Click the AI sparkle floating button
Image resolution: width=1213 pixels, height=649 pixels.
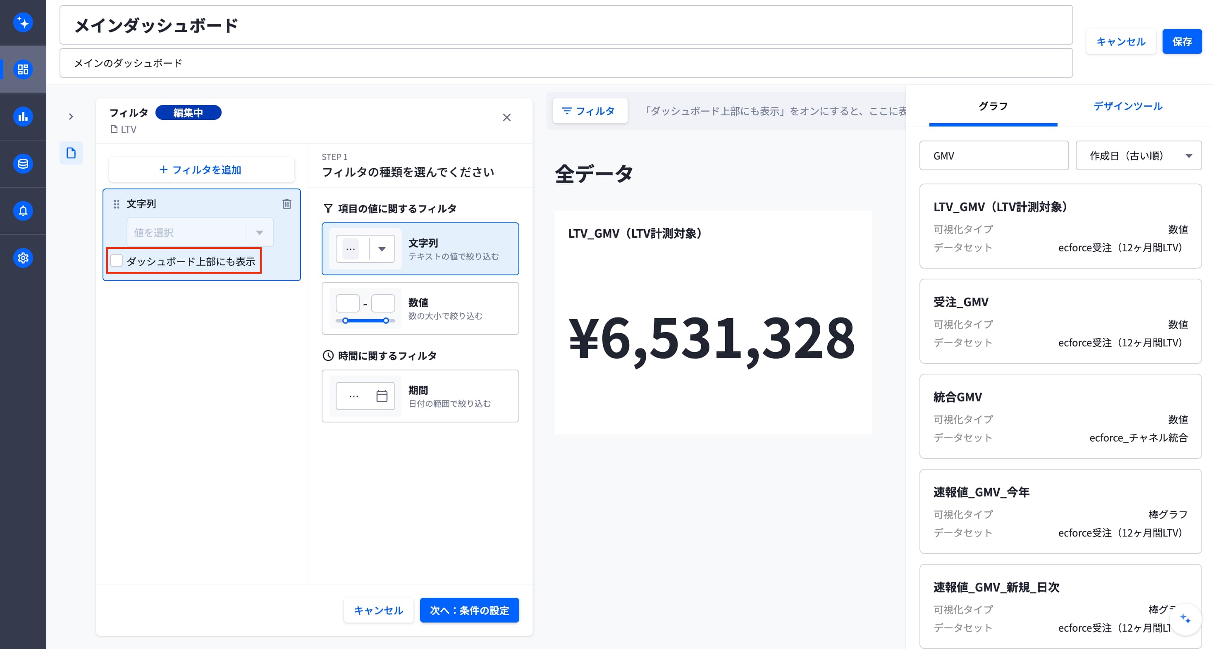(1185, 619)
